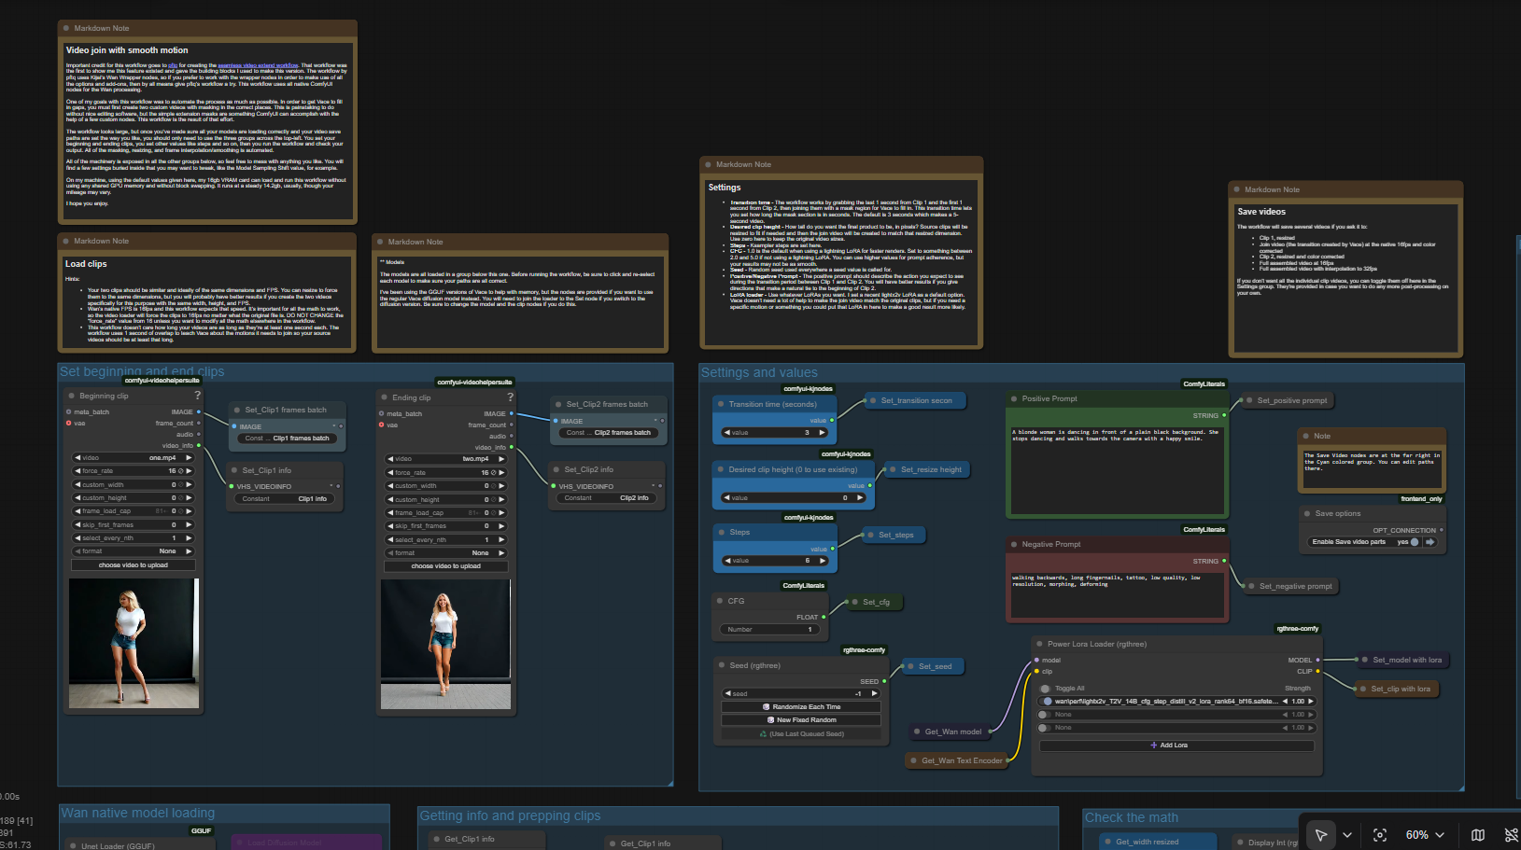This screenshot has height=850, width=1521.
Task: Disable the lightx2v lora toggle
Action: point(1048,702)
